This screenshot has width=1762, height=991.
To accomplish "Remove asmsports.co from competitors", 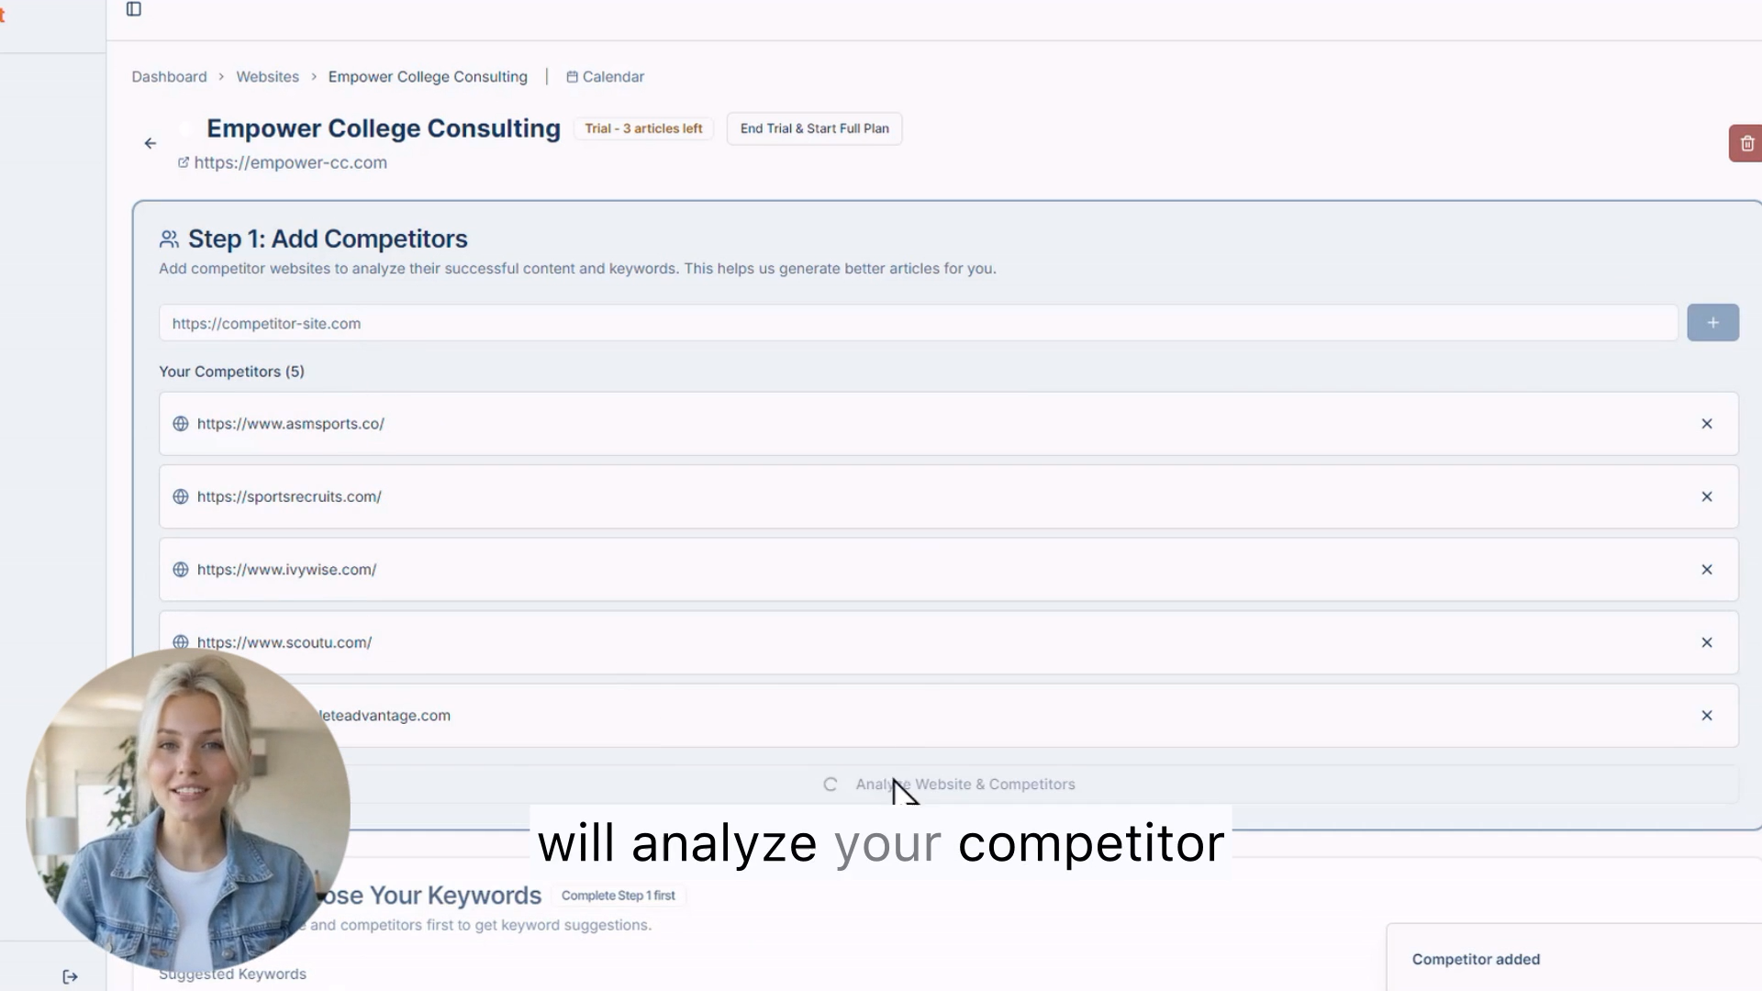I will pyautogui.click(x=1707, y=423).
